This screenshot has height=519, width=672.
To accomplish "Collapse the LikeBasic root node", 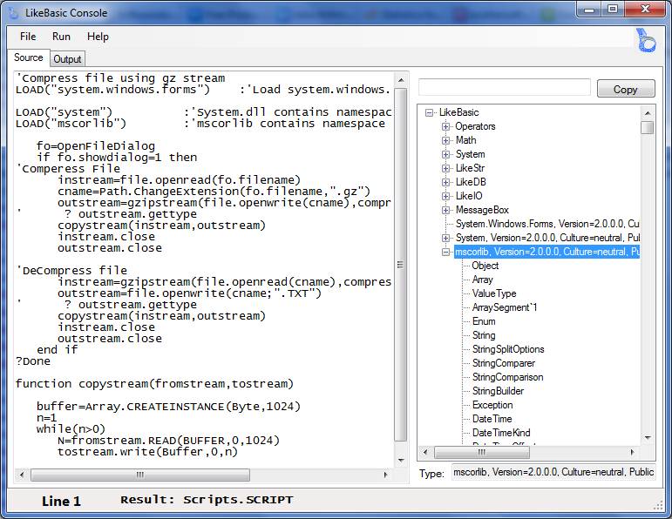I will [x=429, y=113].
